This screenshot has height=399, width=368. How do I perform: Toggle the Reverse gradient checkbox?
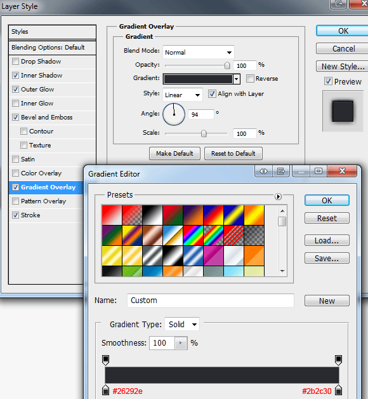click(x=250, y=79)
